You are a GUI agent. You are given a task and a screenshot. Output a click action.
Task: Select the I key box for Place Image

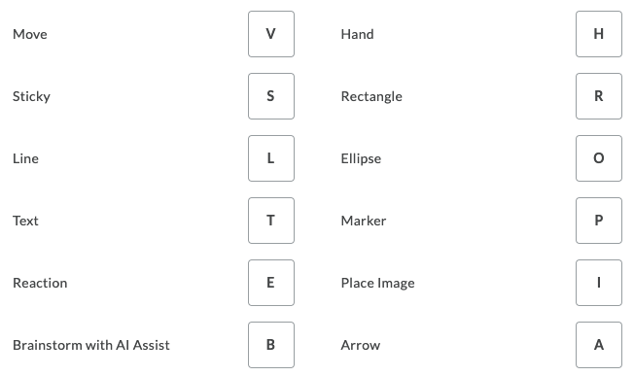(x=599, y=283)
